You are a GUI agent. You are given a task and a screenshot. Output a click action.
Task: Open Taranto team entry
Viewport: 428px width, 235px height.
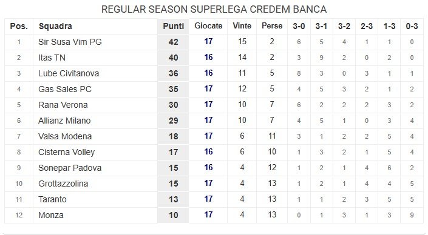(x=52, y=200)
